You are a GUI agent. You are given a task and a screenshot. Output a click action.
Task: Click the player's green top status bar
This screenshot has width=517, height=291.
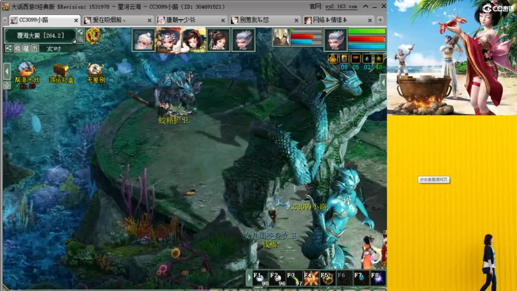[367, 31]
